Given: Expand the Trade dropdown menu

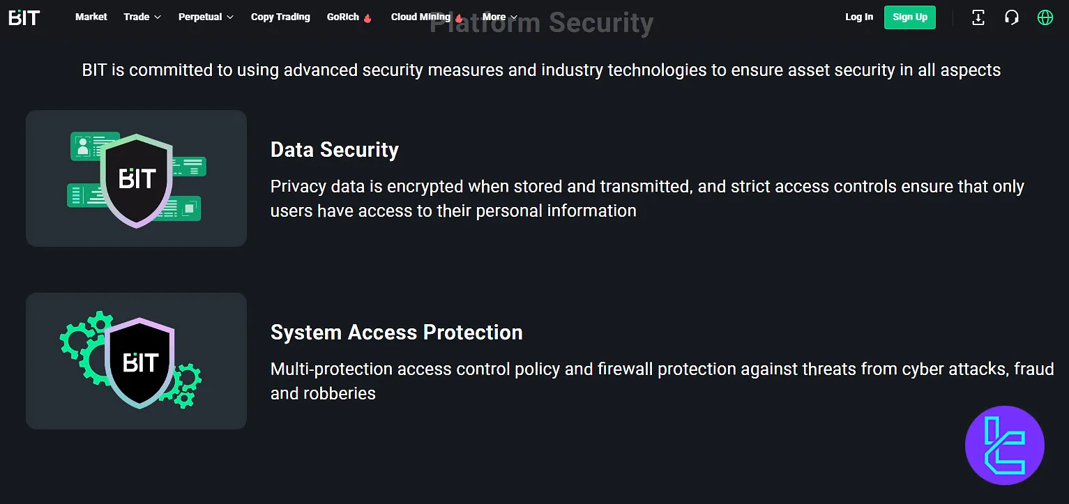Looking at the screenshot, I should [x=142, y=17].
